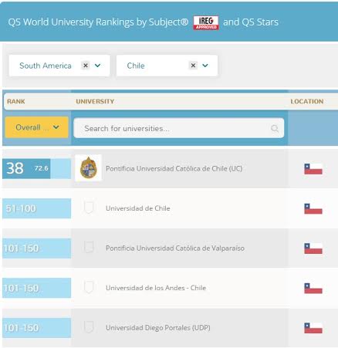Click the 'and QS Stars' header text
The width and height of the screenshot is (338, 348).
pos(251,22)
